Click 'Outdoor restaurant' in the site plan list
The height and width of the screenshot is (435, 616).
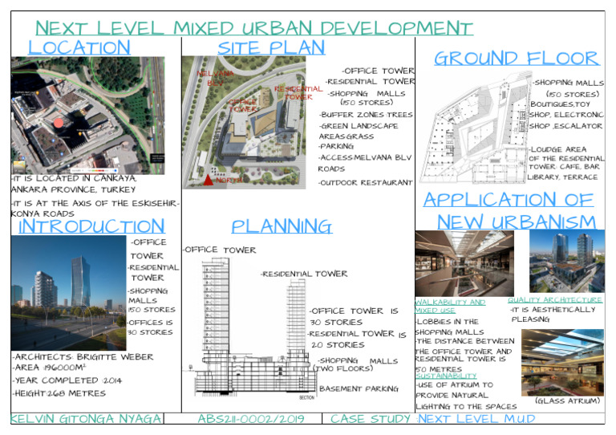tap(366, 183)
